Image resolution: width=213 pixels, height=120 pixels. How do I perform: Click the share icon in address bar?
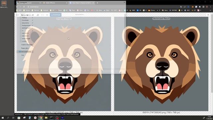point(185,7)
